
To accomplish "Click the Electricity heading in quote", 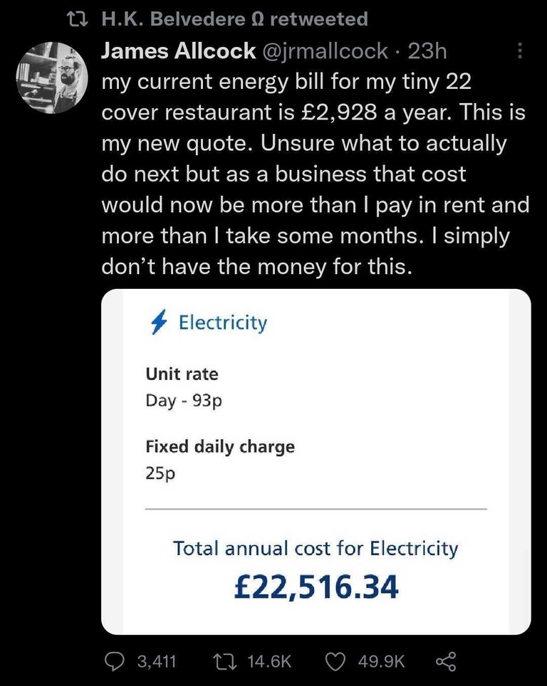I will (223, 322).
